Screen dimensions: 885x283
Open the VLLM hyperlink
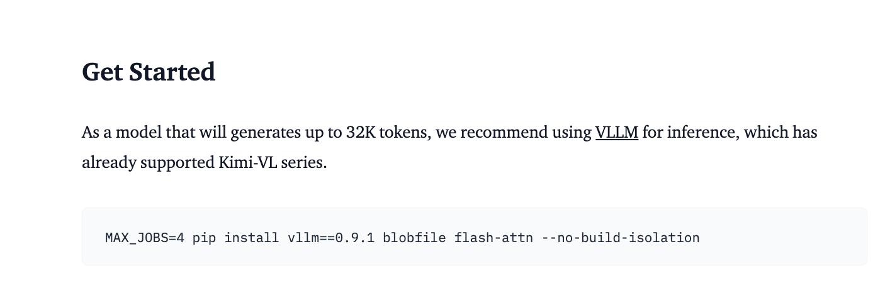[617, 133]
